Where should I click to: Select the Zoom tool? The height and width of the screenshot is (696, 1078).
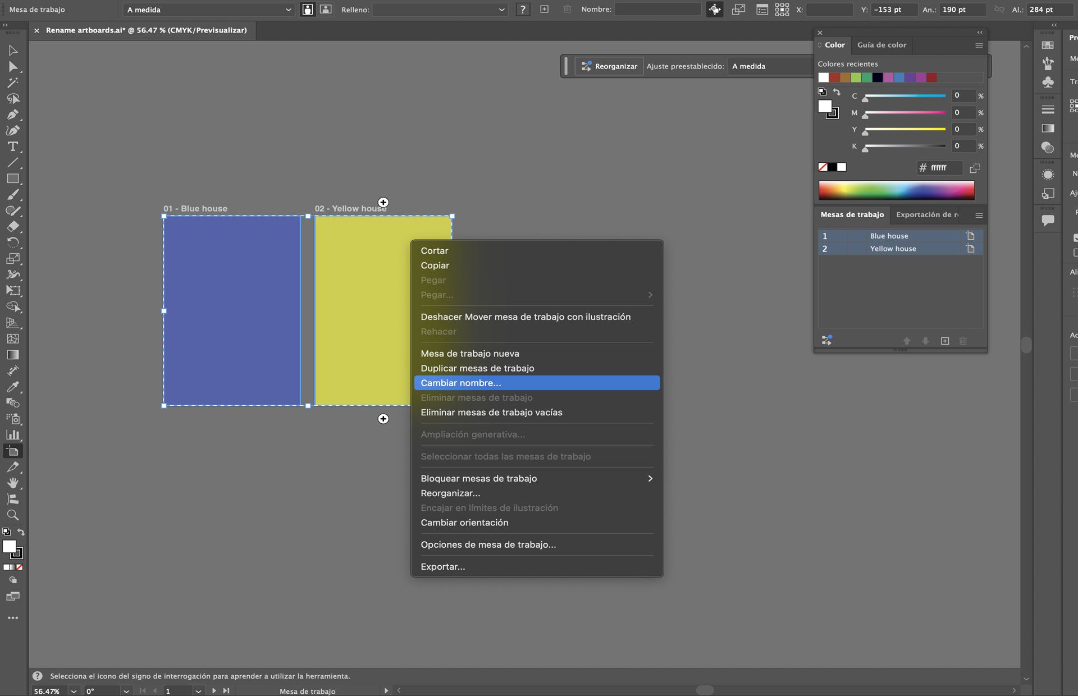coord(12,515)
